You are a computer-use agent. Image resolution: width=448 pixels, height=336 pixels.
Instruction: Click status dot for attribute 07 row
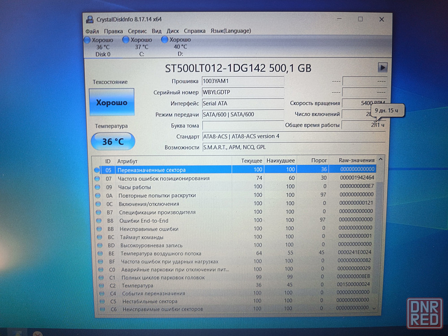pos(97,179)
